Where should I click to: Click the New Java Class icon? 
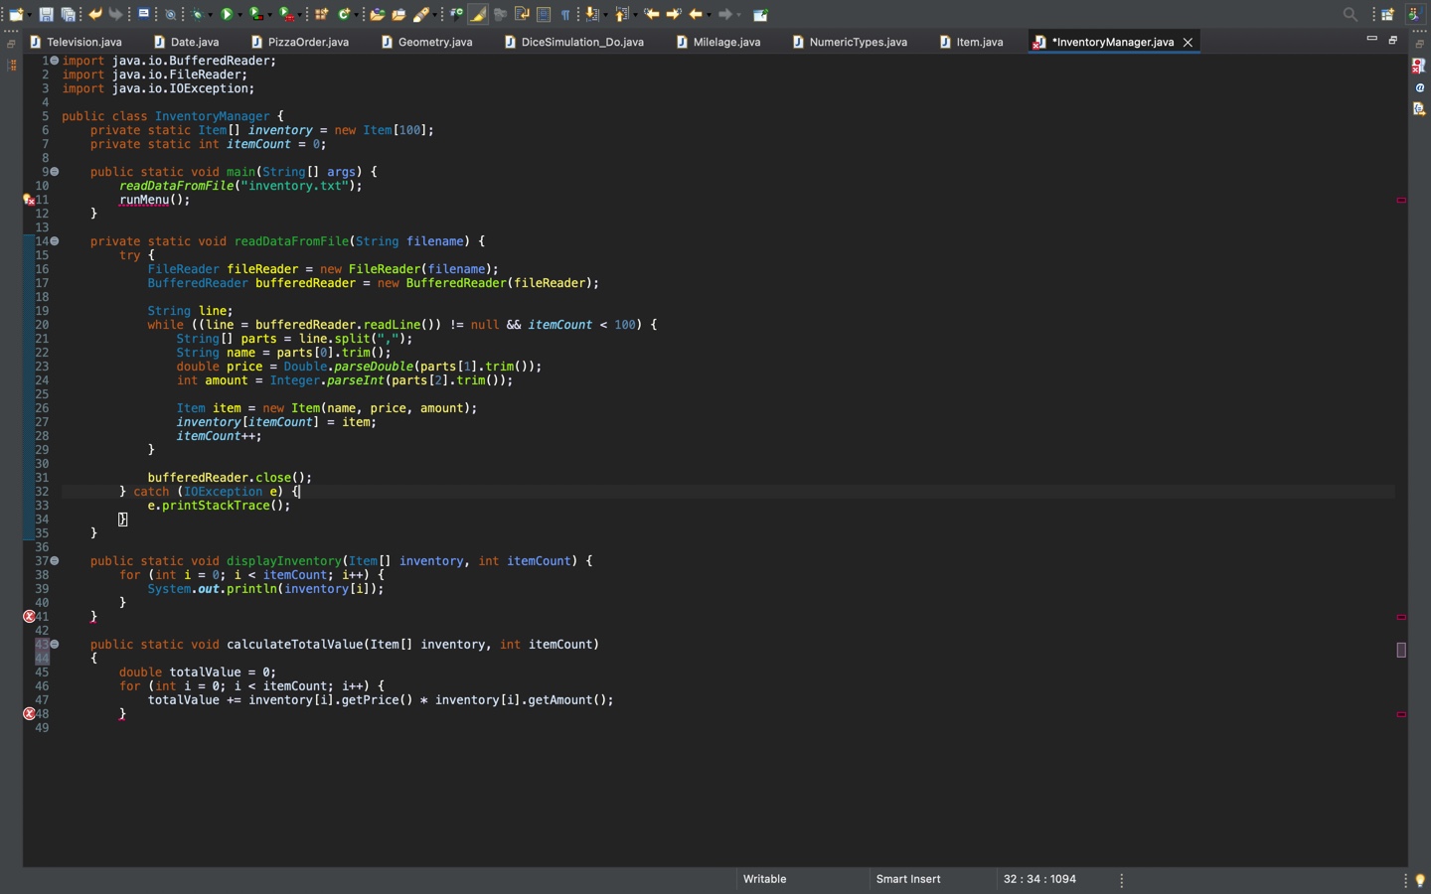[344, 15]
